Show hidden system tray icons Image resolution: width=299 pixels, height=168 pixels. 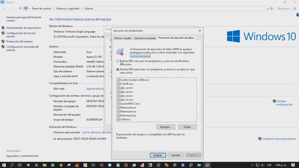(x=252, y=165)
